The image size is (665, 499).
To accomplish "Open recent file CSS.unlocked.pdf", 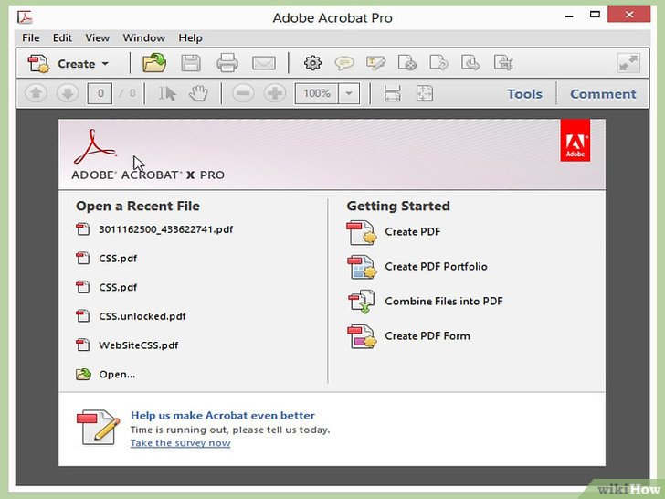I will coord(142,316).
